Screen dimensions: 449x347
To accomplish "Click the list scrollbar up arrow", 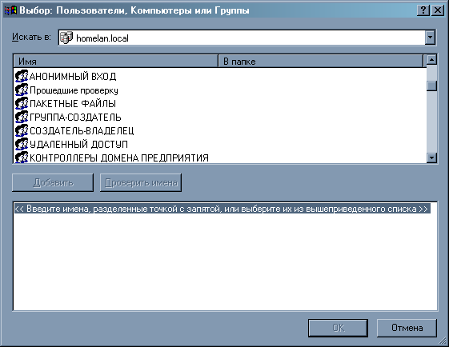I will [431, 60].
